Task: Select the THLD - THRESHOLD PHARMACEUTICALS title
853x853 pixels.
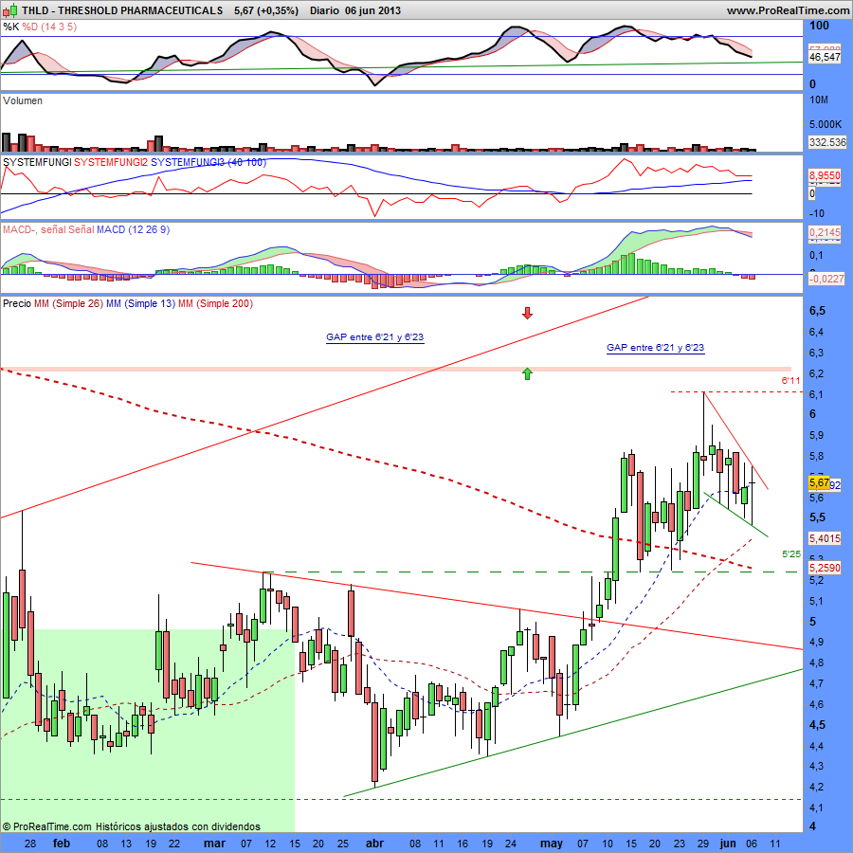Action: 122,10
